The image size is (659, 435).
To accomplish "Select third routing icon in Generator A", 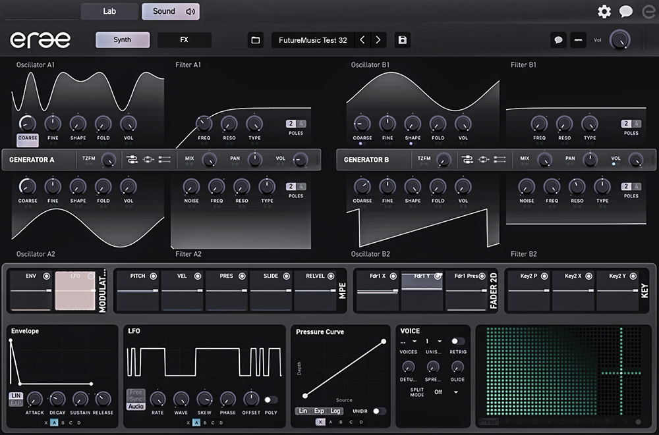I will 164,159.
